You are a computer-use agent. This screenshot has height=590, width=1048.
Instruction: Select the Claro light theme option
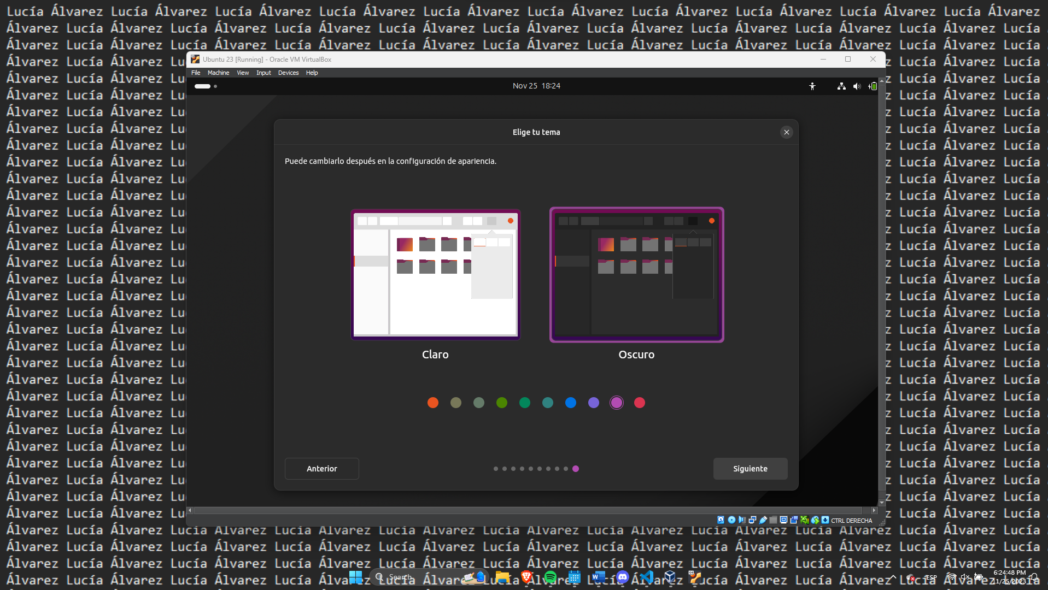point(435,275)
